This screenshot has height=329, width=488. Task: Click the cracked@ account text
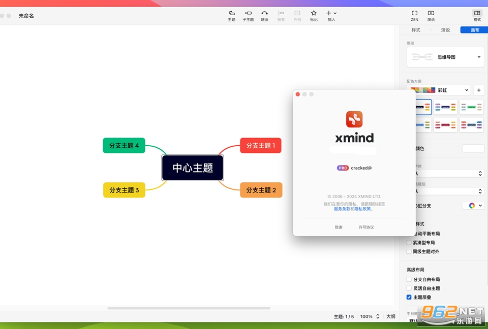[x=361, y=168]
